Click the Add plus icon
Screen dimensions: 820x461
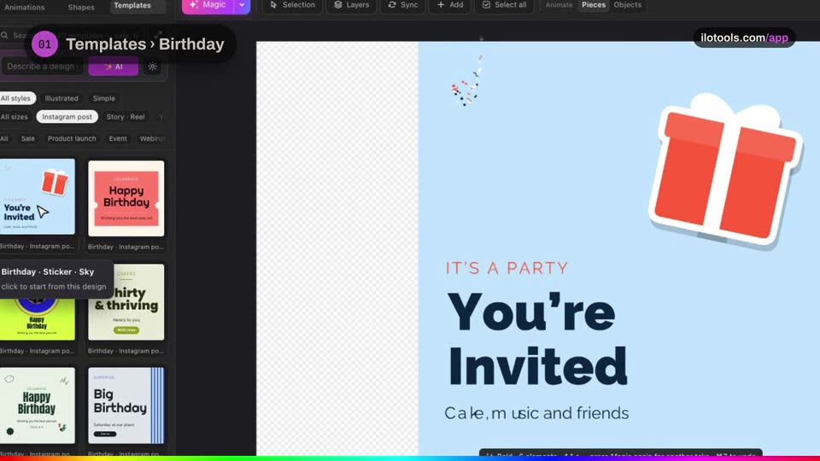click(441, 5)
